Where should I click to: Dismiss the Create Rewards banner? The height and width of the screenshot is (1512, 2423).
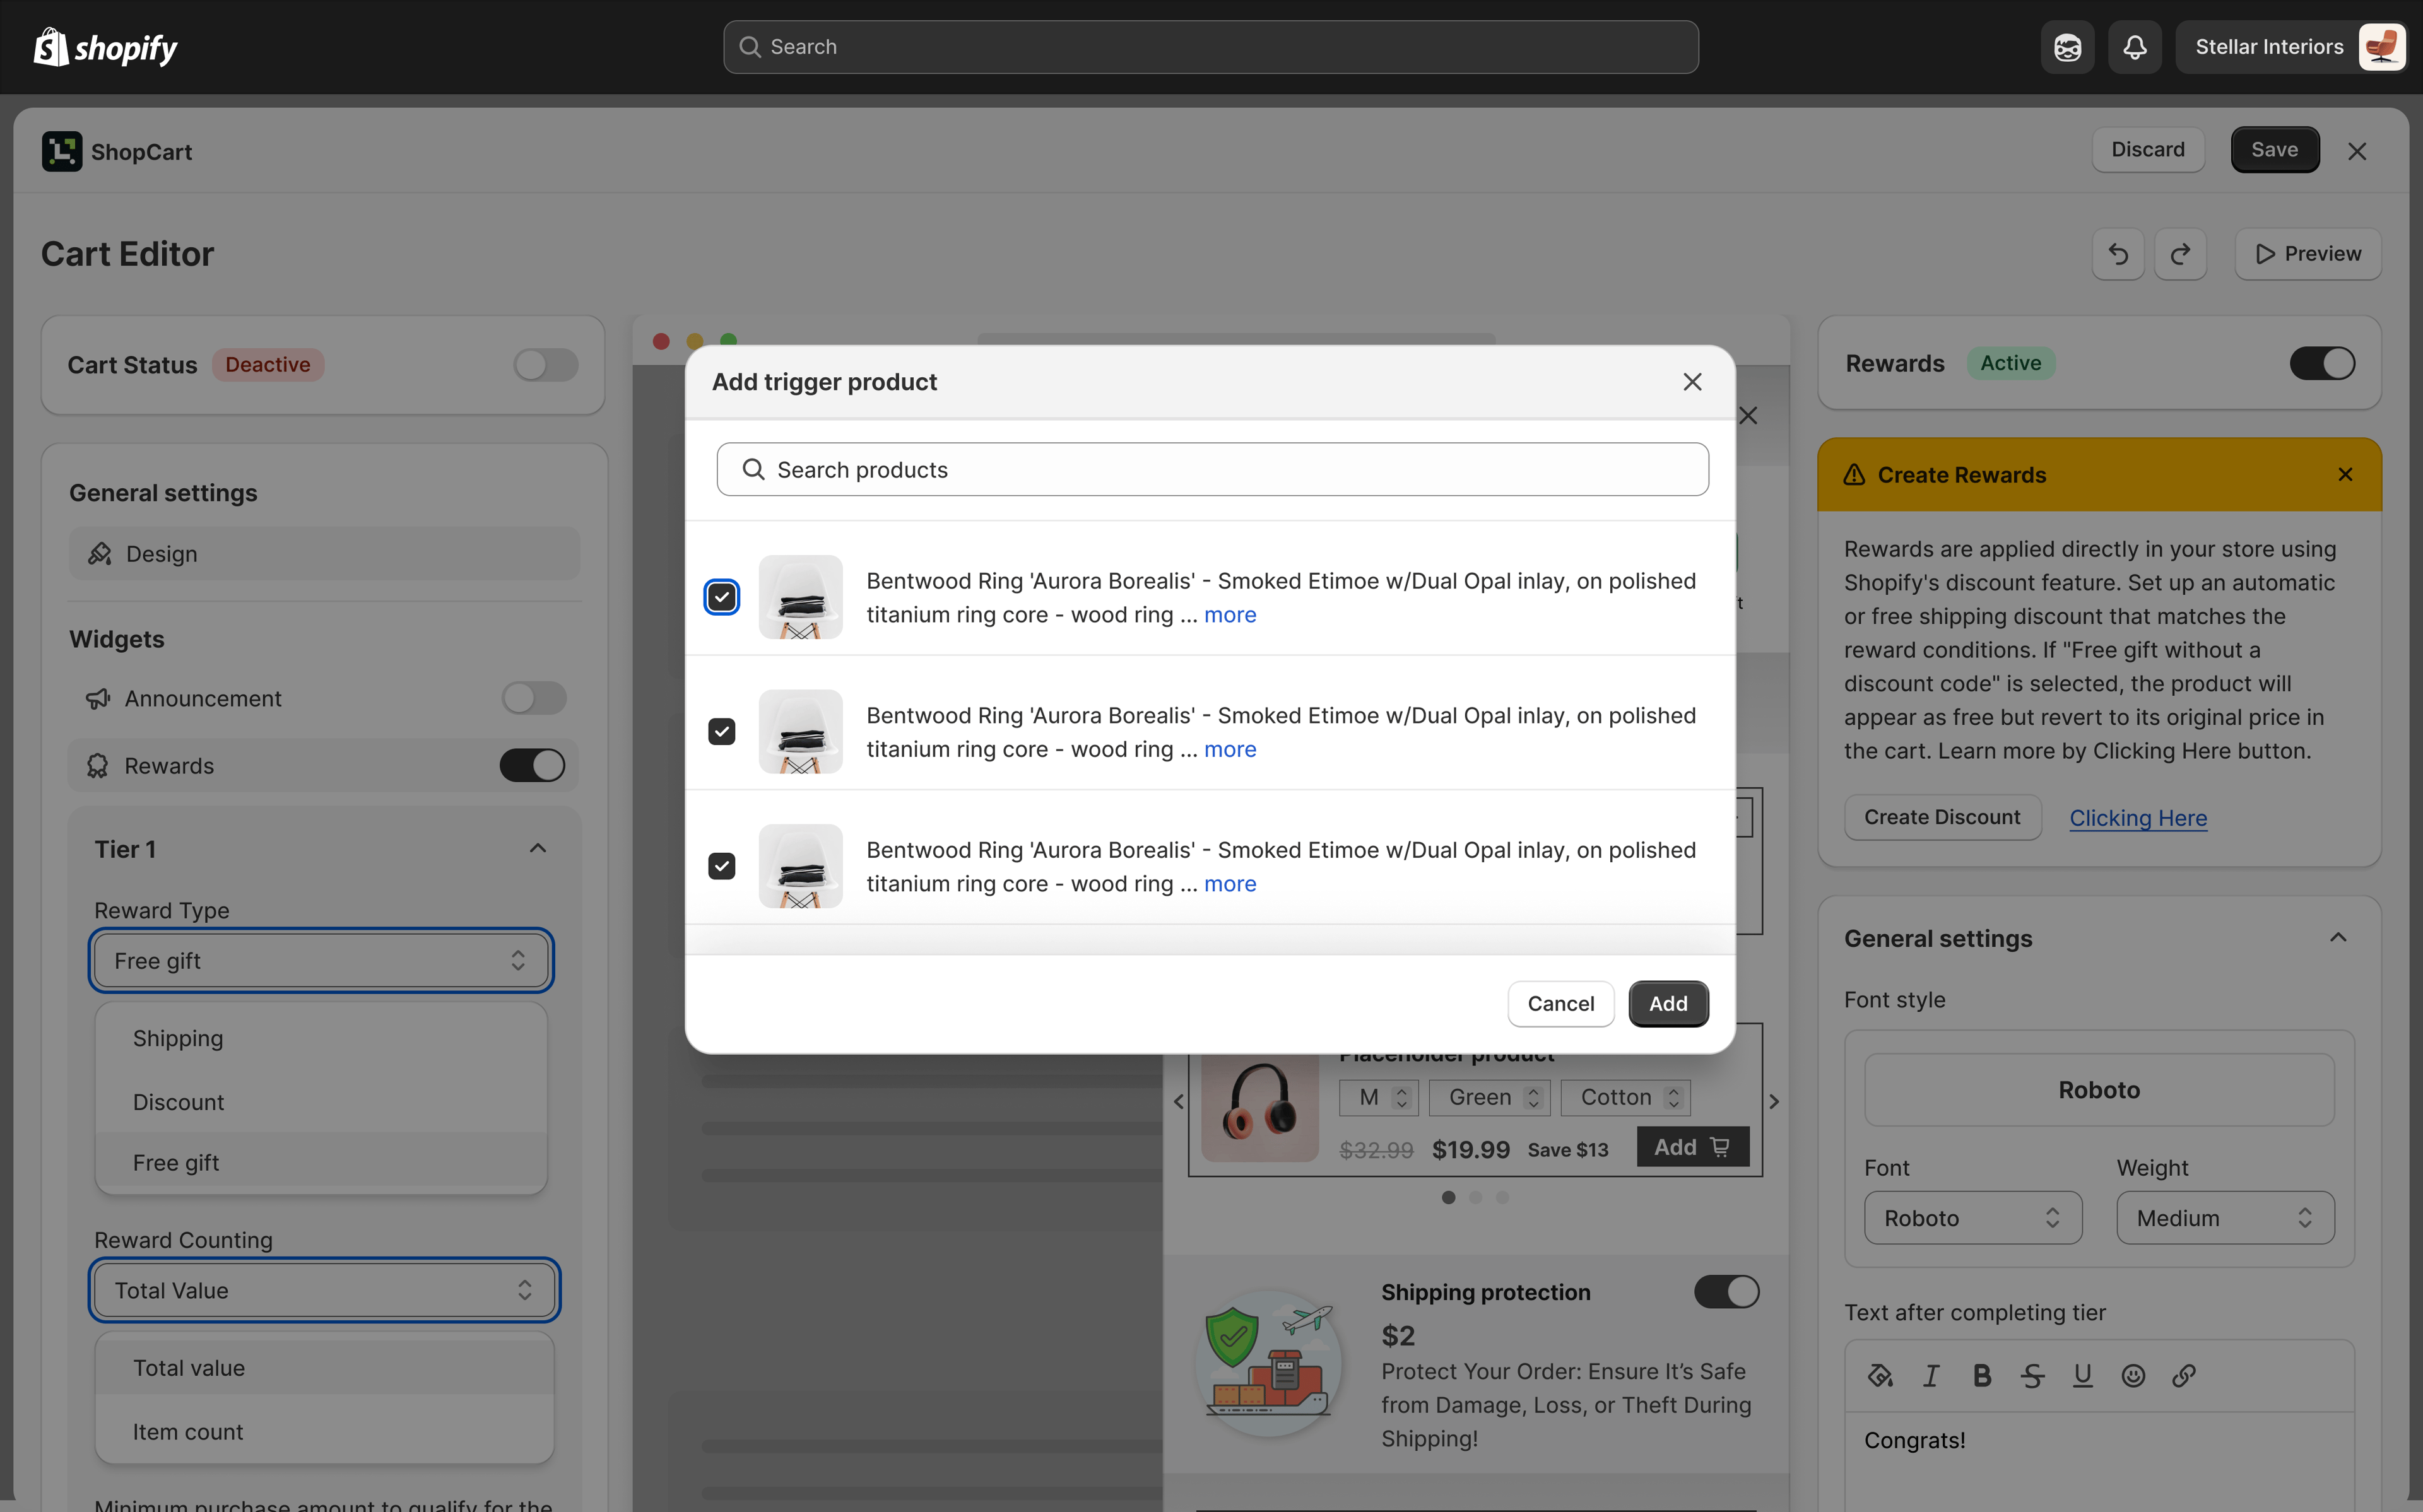[x=2345, y=475]
